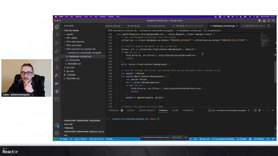Open notifications bell in the status bar

tap(273, 139)
